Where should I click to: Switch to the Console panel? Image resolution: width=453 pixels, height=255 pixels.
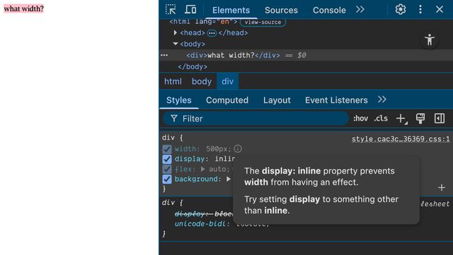coord(329,10)
